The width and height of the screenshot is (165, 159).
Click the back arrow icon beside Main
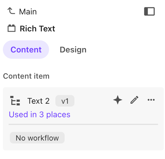point(11,11)
